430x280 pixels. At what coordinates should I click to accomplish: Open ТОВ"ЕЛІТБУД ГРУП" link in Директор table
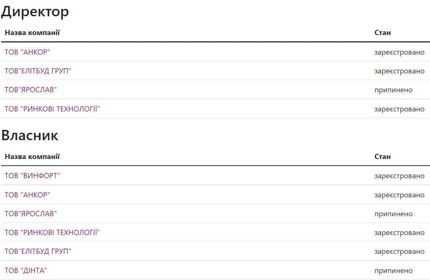38,71
